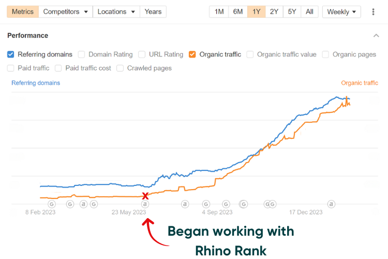Switch to the Metrics tab

(23, 11)
